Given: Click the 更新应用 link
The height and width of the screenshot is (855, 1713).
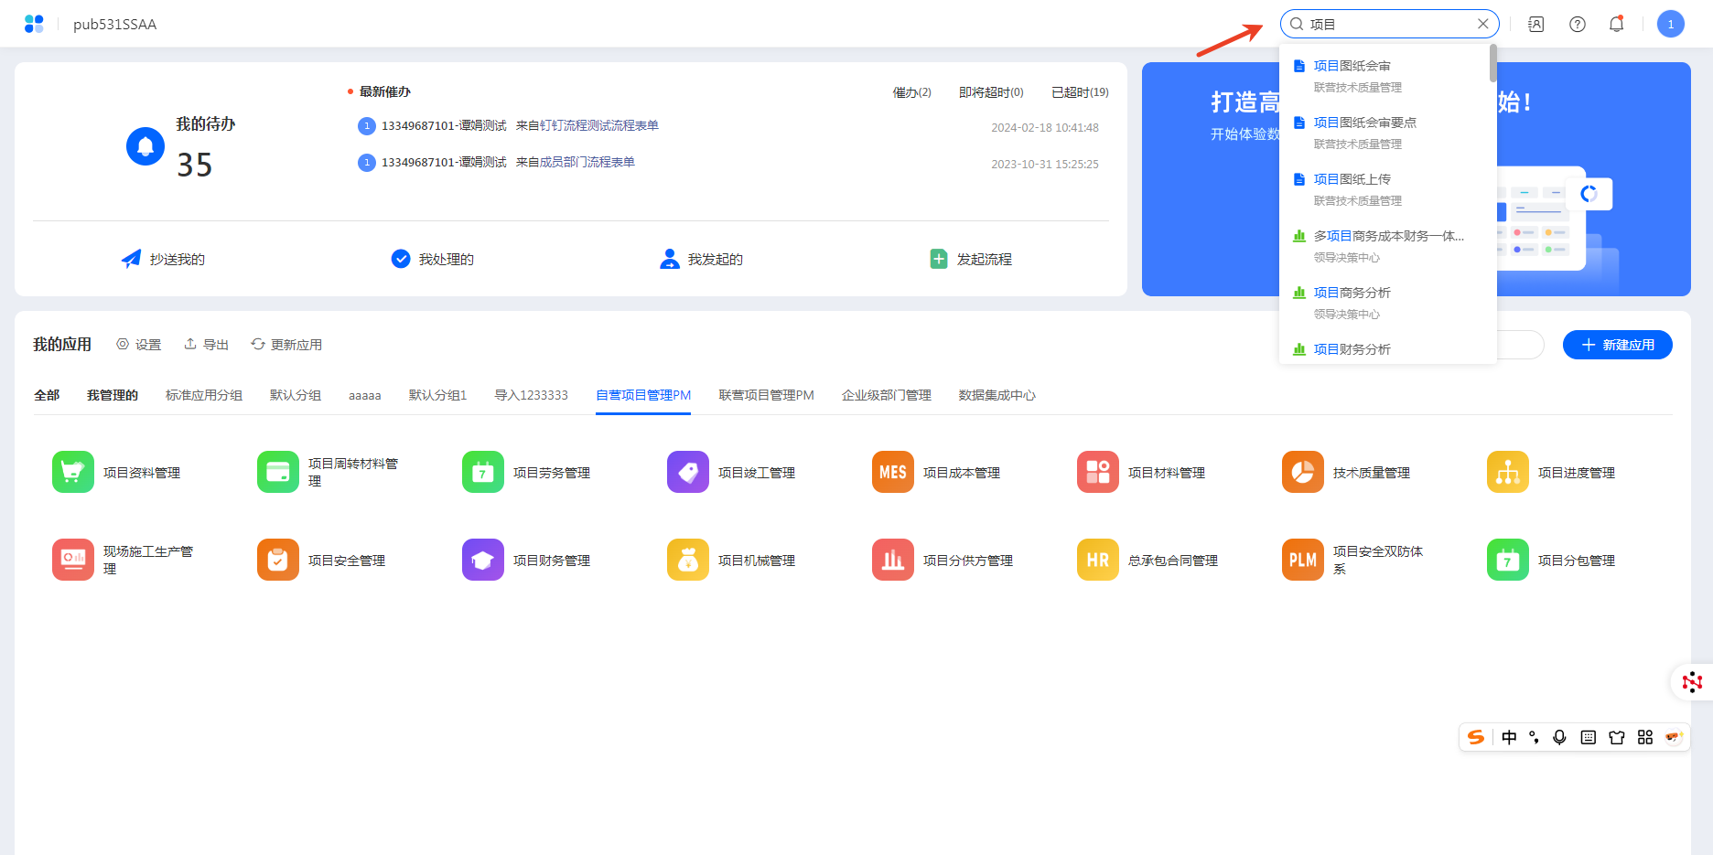Looking at the screenshot, I should point(286,345).
